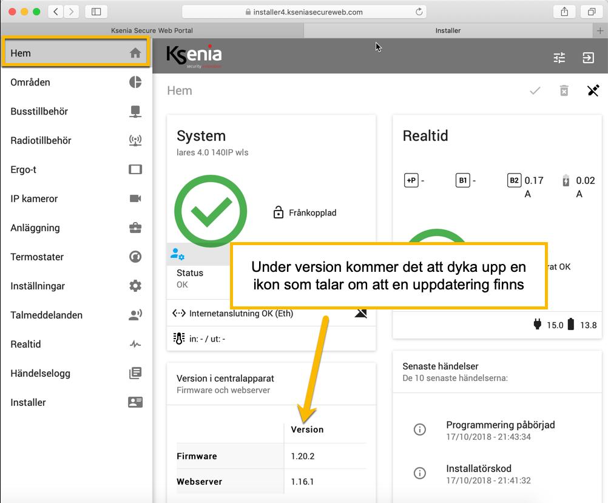Click the Firmware row label
The height and width of the screenshot is (503, 608).
click(x=197, y=456)
